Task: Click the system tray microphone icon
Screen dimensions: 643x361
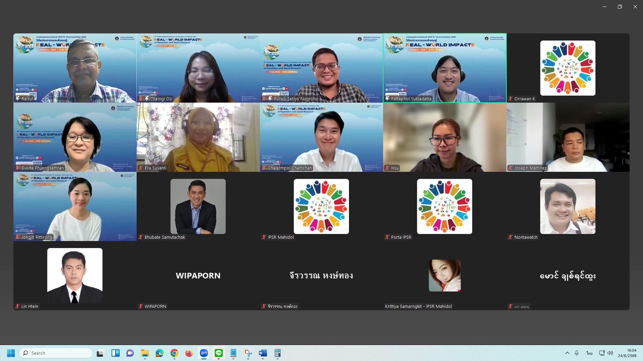Action: (x=577, y=353)
